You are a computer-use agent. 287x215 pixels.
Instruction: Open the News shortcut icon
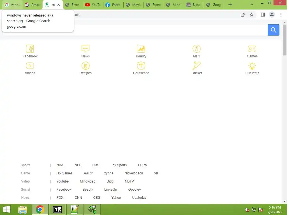coord(85,49)
